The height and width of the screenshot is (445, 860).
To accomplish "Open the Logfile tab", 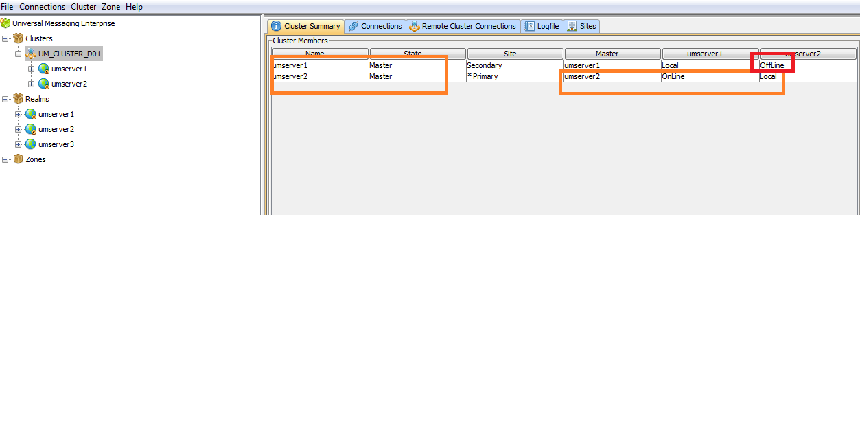I will point(542,26).
